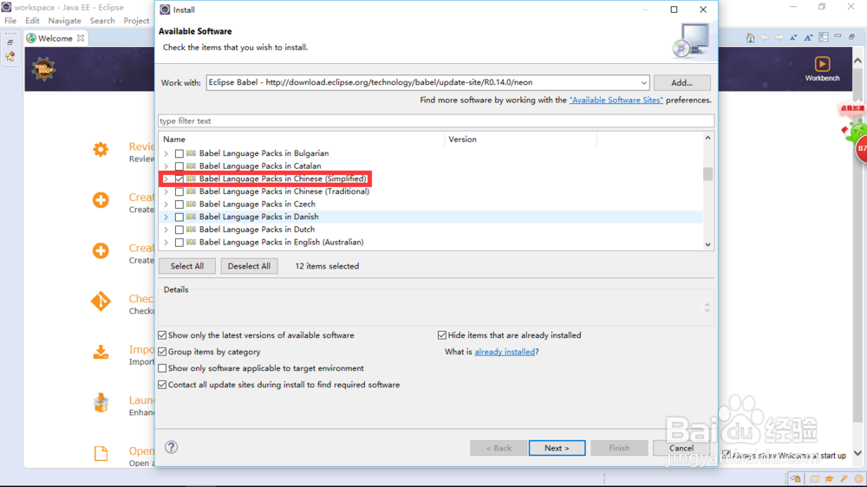The image size is (867, 487).
Task: Uncheck Chinese (Simplified) language pack checkbox
Action: 179,179
